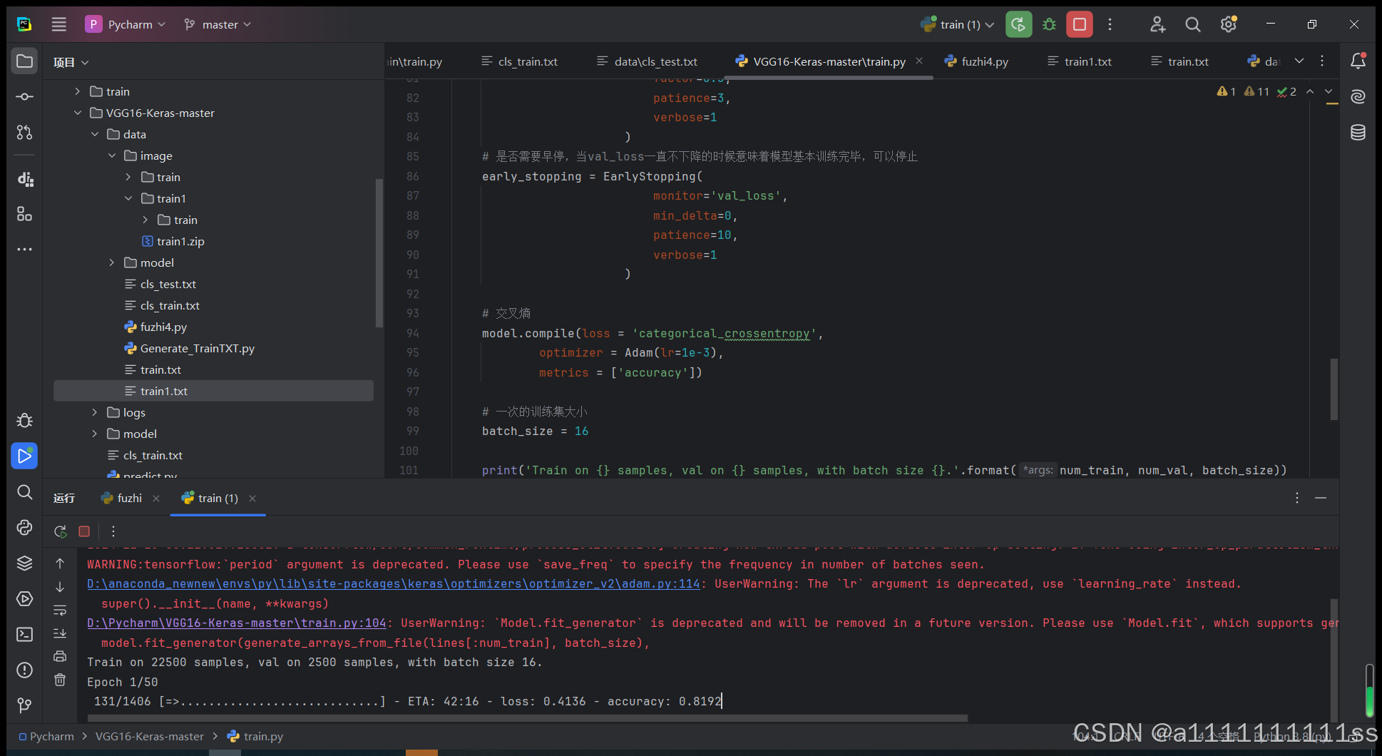
Task: Start debugging train (1)
Action: [1049, 24]
